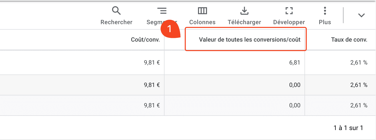This screenshot has height=140, width=376.
Task: Click the Télécharger download icon
Action: coord(244,11)
